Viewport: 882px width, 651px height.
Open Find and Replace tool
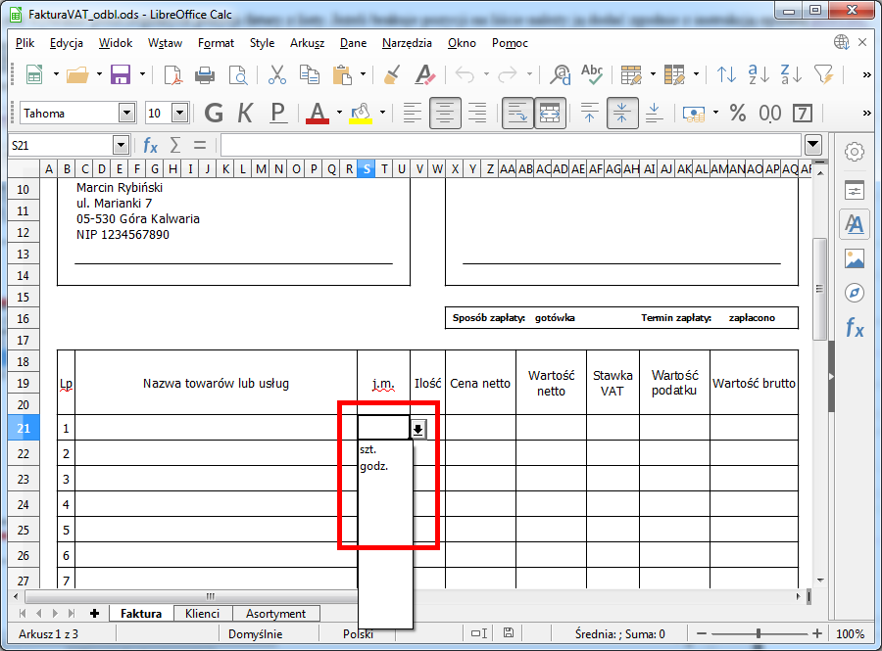(561, 74)
